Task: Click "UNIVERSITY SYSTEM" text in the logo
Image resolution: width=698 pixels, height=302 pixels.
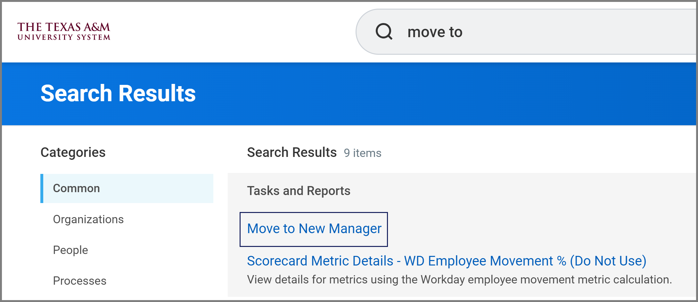Action: tap(64, 37)
